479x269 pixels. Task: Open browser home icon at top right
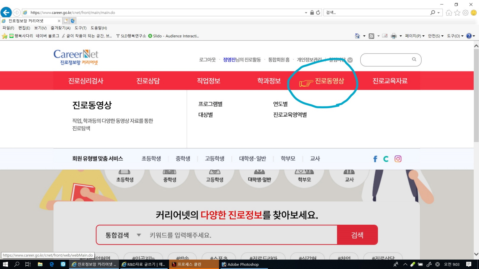449,13
